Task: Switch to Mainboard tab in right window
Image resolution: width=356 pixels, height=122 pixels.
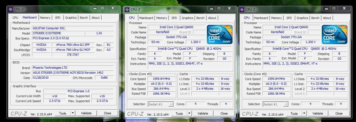Action: [261, 18]
